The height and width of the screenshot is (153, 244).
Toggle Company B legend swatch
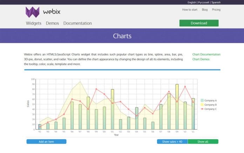[x=202, y=105]
